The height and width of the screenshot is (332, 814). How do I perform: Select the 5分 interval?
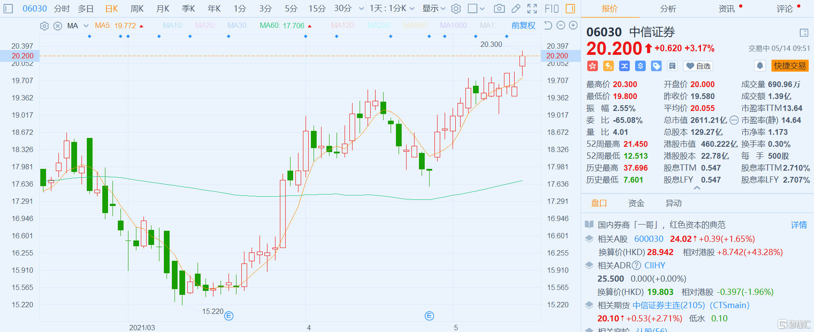[x=291, y=8]
